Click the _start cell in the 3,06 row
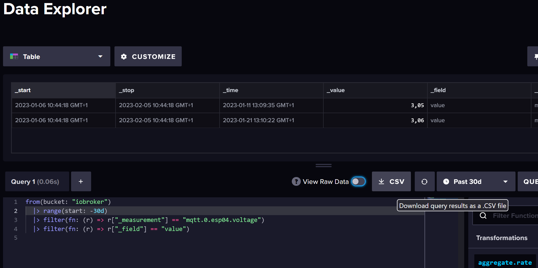Viewport: 538px width, 268px height. (x=63, y=120)
